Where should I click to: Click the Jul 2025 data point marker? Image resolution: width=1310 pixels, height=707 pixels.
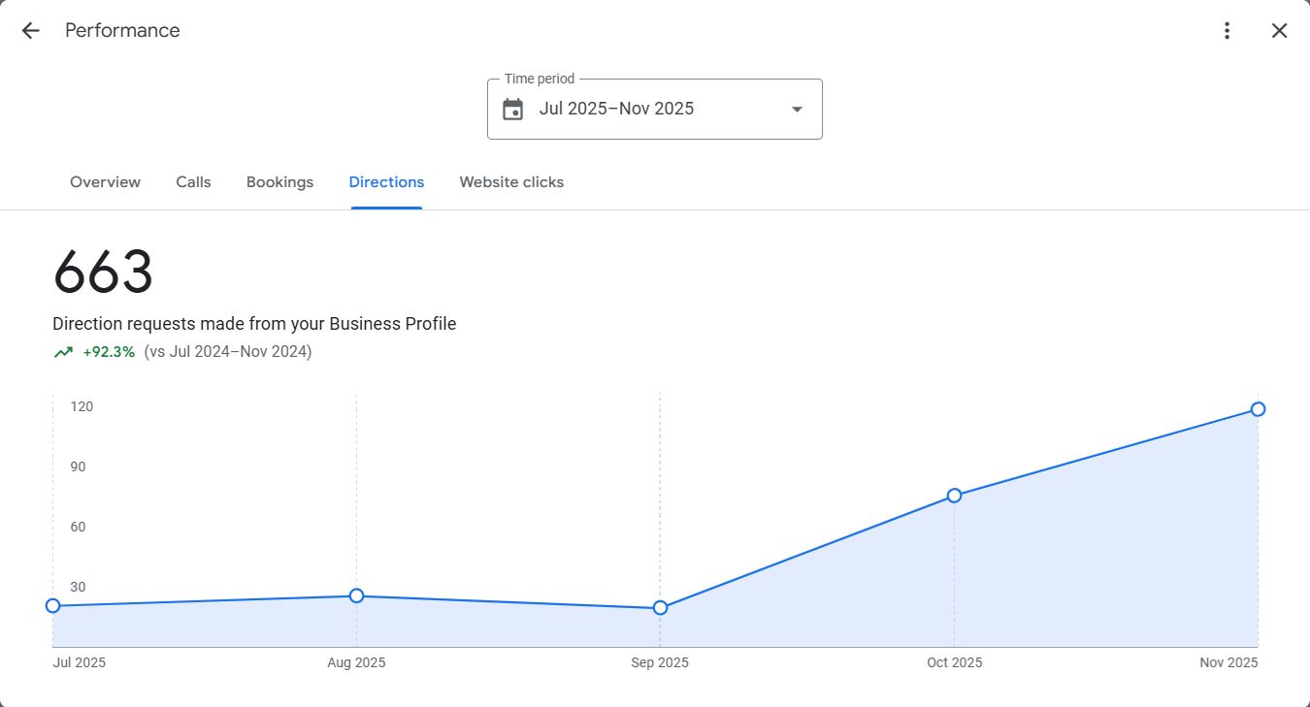coord(52,605)
